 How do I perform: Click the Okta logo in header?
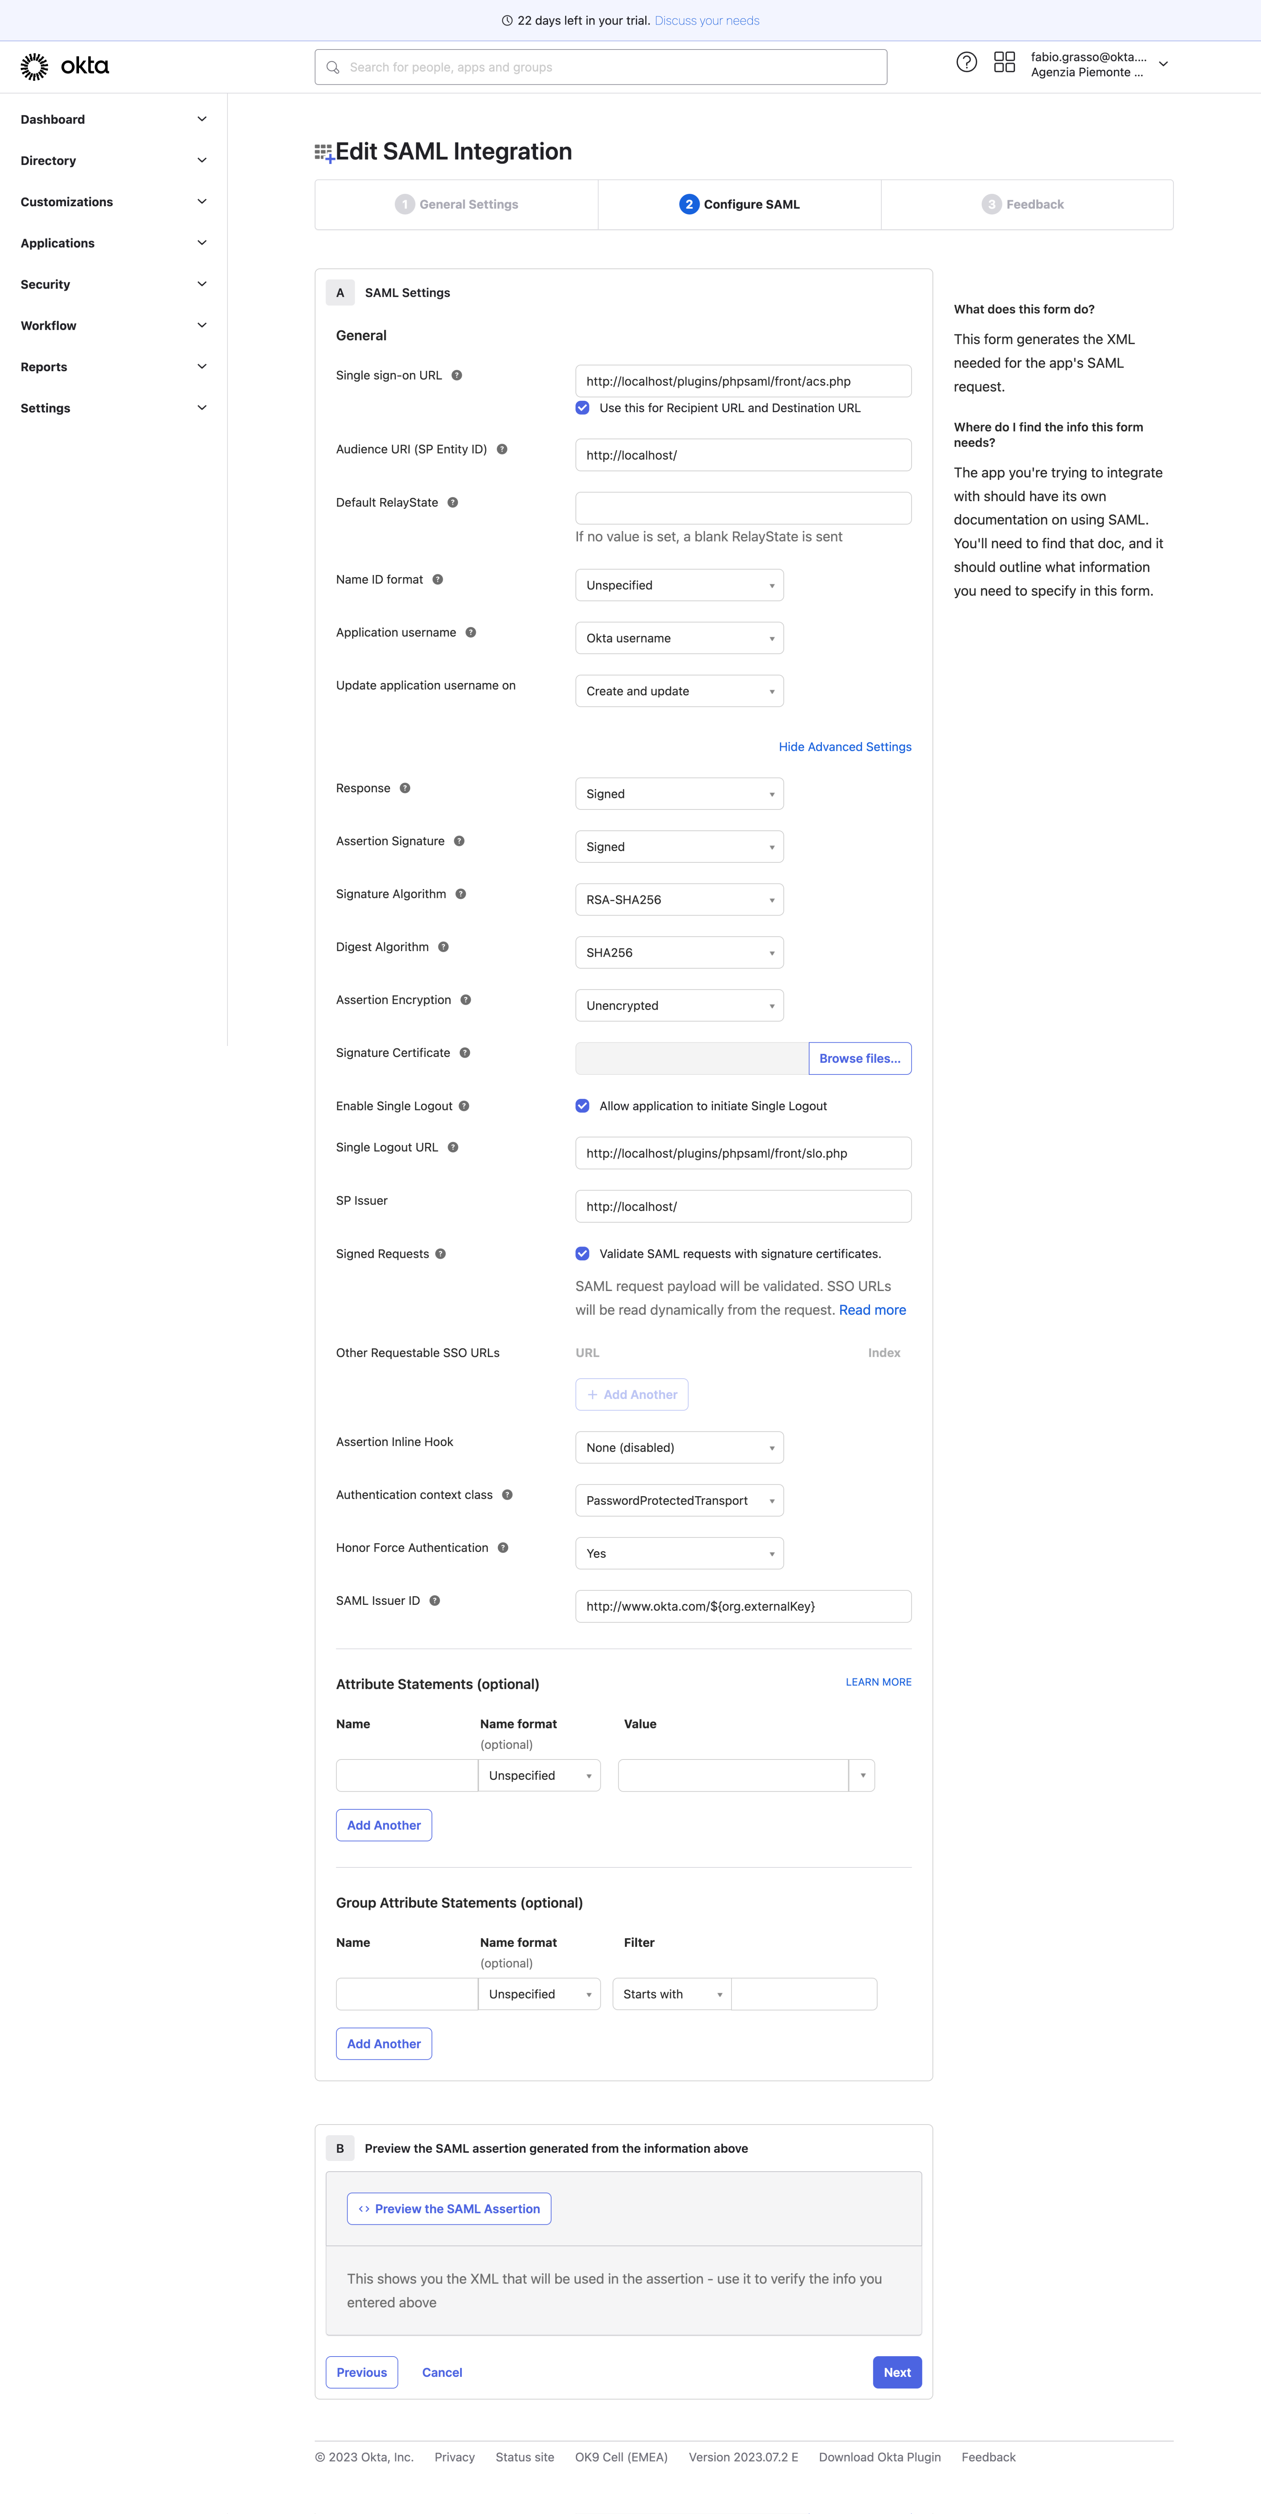pos(64,66)
